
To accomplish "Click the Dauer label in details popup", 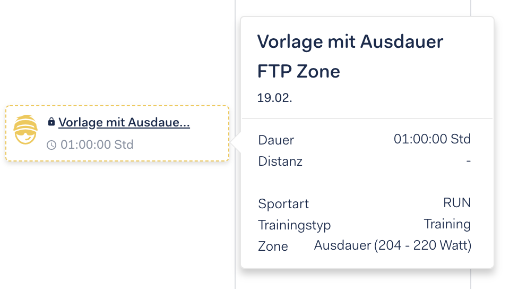I will point(276,140).
